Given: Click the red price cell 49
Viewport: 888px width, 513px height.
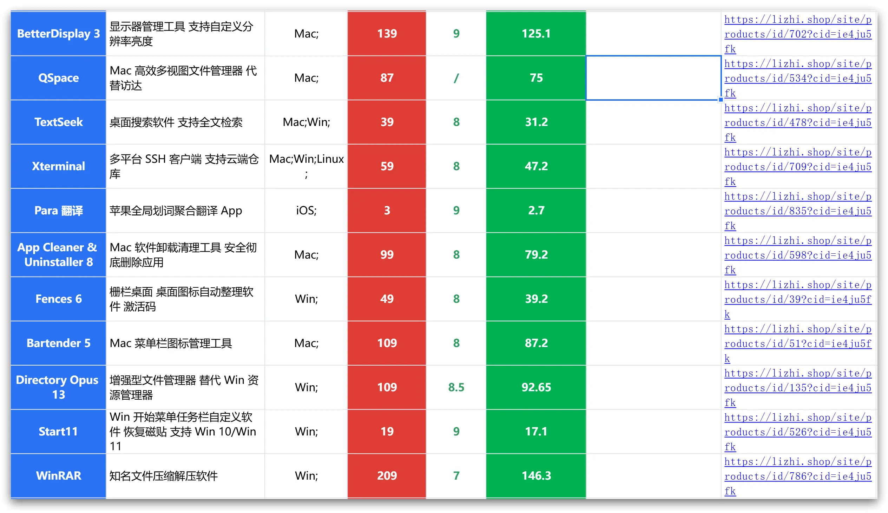Looking at the screenshot, I should tap(387, 299).
